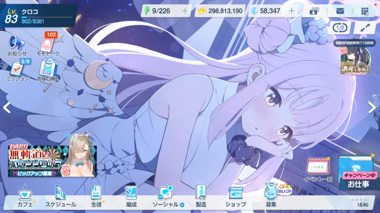Tap the plus button next to 9/226 energy

(185, 11)
